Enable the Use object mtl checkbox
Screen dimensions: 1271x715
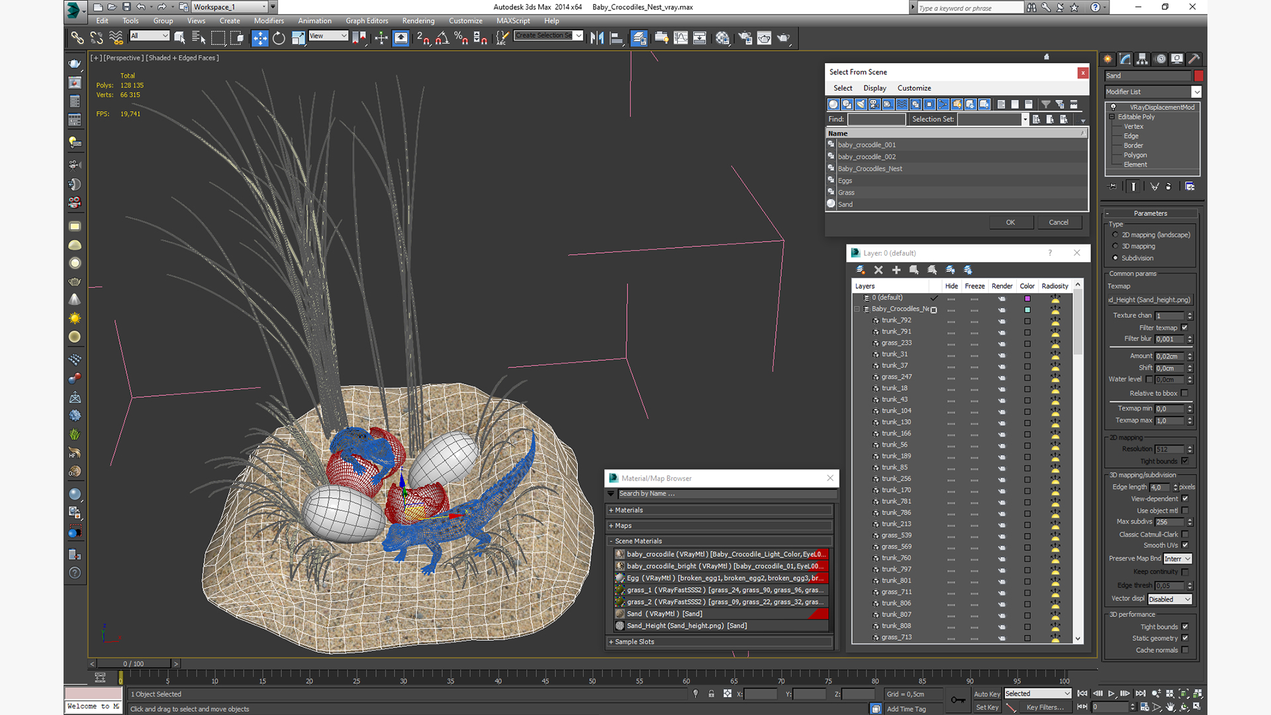pos(1185,511)
